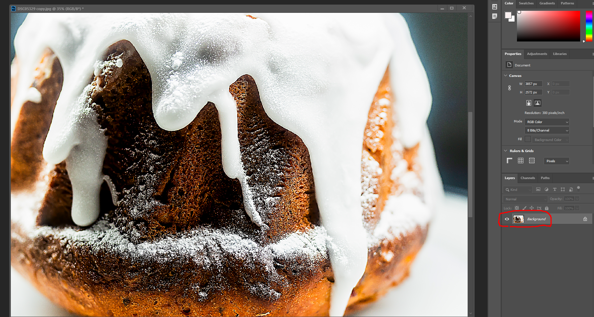The height and width of the screenshot is (317, 594).
Task: Filter layers by smart objects icon
Action: (x=571, y=190)
